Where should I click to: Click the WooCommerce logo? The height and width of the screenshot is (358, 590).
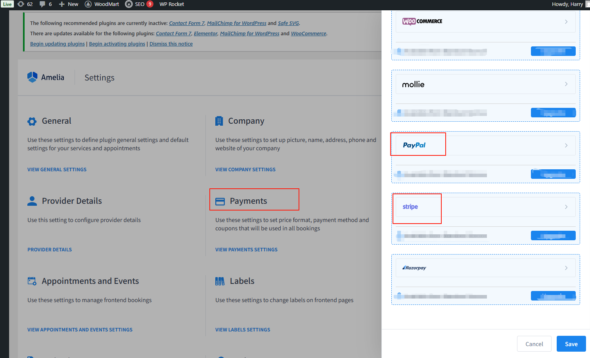pyautogui.click(x=422, y=21)
